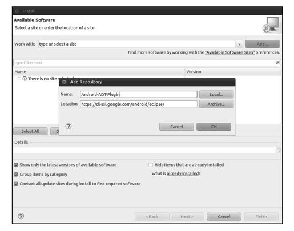Click the help icon in Add Repository dialog
The image size is (294, 231).
pyautogui.click(x=69, y=126)
